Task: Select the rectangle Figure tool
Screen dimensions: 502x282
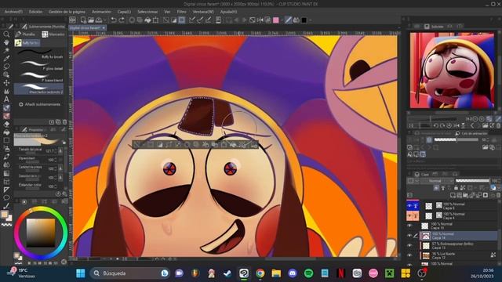Action: tap(6, 140)
